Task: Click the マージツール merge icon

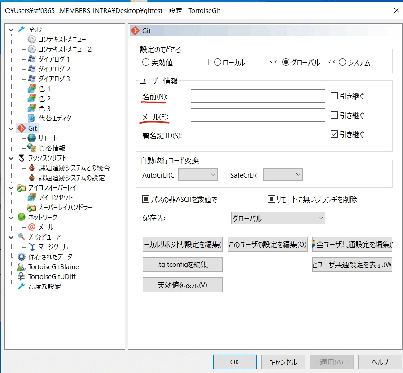Action: [x=31, y=247]
